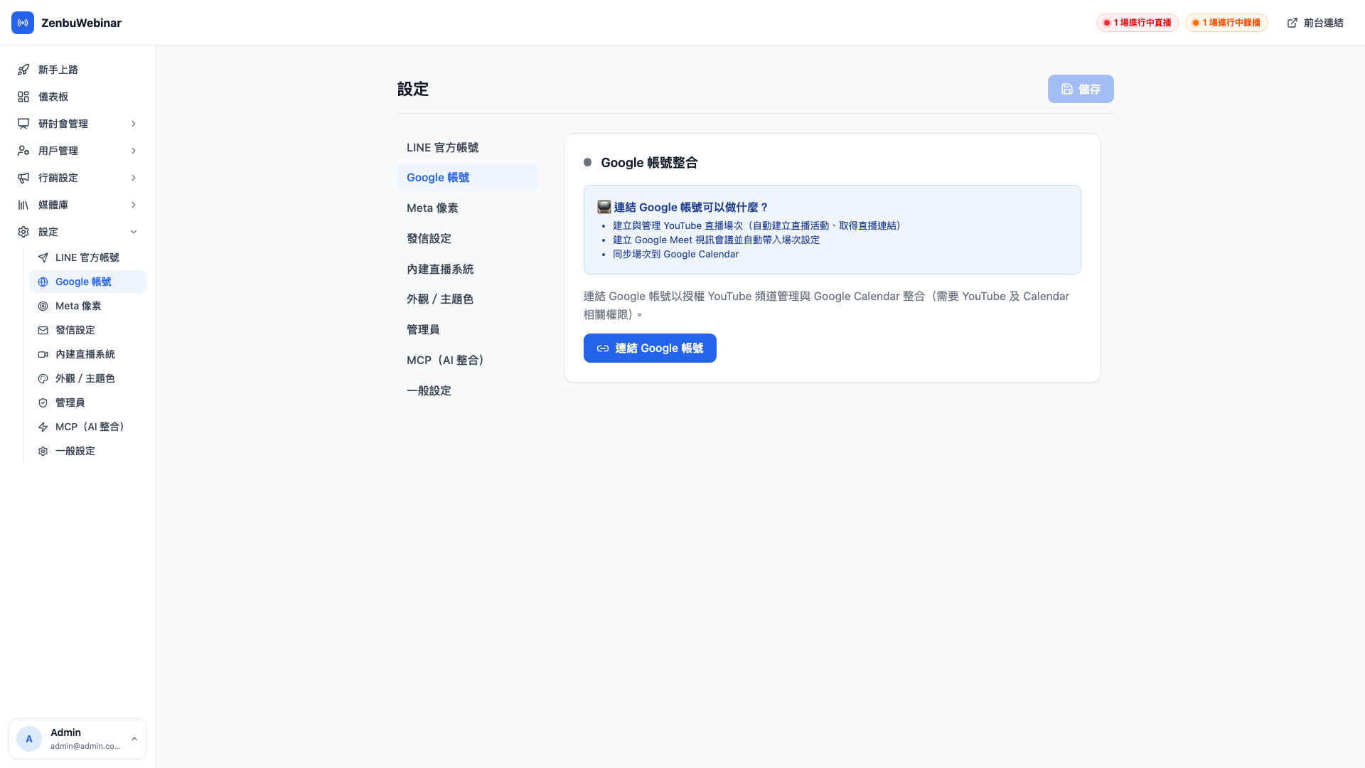Click the 儲存 save button

click(x=1081, y=89)
